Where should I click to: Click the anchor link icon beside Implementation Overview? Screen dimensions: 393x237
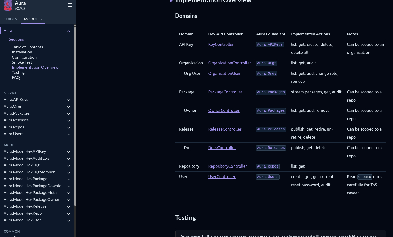172,1
